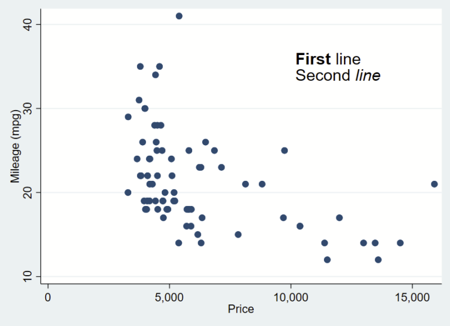Click the 15,000 tick label on x-axis
The width and height of the screenshot is (450, 326).
click(x=412, y=297)
